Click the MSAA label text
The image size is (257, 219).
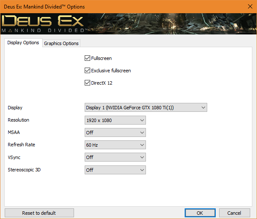(x=14, y=132)
